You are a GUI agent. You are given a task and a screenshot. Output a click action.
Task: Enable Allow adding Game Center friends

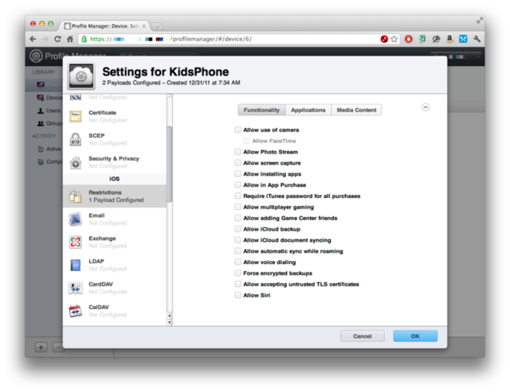tap(237, 218)
